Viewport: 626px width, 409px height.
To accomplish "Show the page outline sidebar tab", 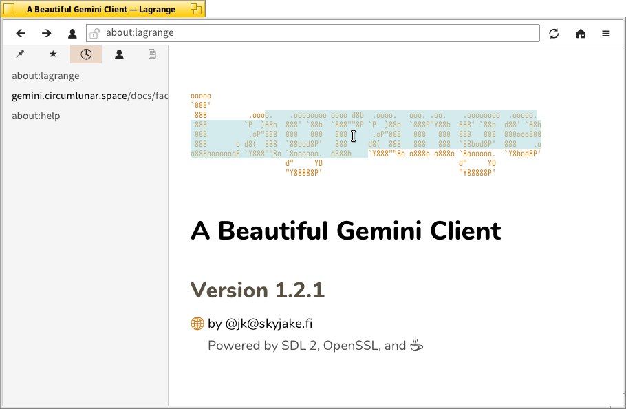I will 152,54.
